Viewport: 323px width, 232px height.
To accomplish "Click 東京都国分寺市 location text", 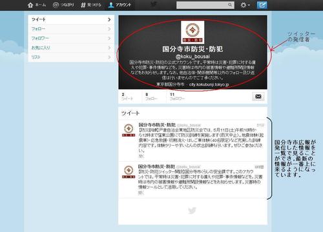I will [x=171, y=84].
